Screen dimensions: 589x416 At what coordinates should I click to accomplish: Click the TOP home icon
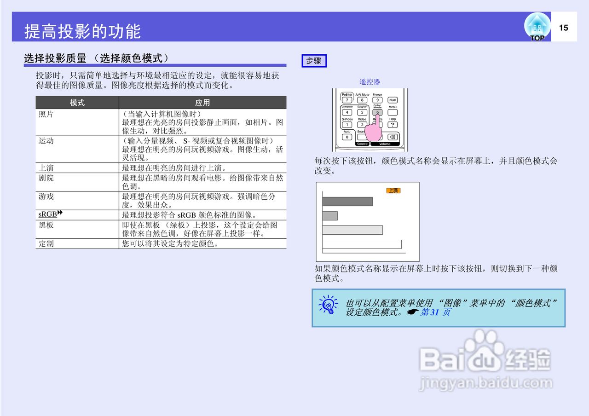click(x=536, y=25)
